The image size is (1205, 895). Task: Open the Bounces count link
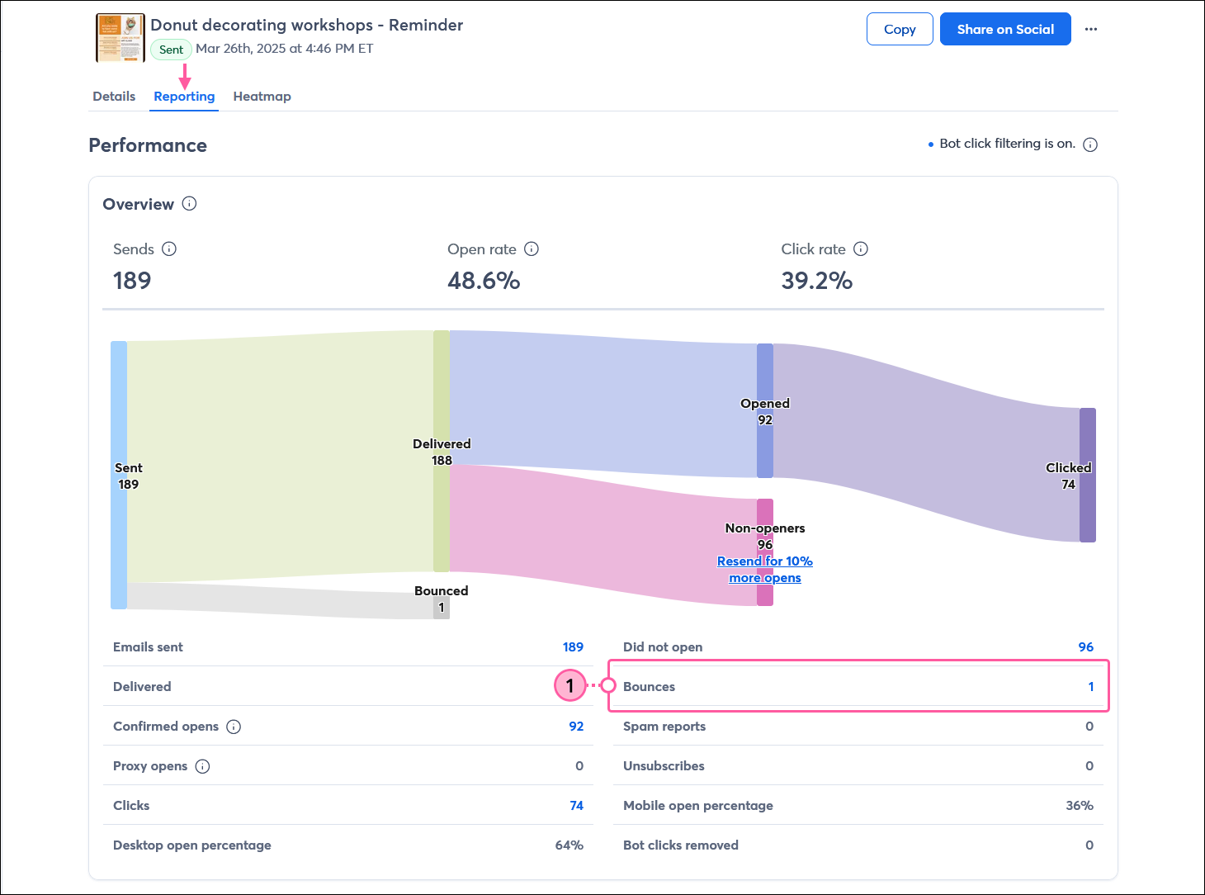[x=1091, y=686]
